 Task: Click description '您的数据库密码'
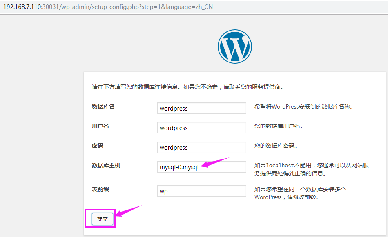[276, 146]
